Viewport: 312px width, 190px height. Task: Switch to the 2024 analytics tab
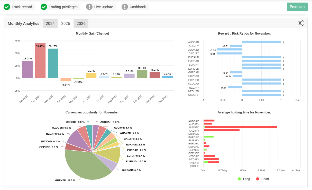(x=50, y=24)
